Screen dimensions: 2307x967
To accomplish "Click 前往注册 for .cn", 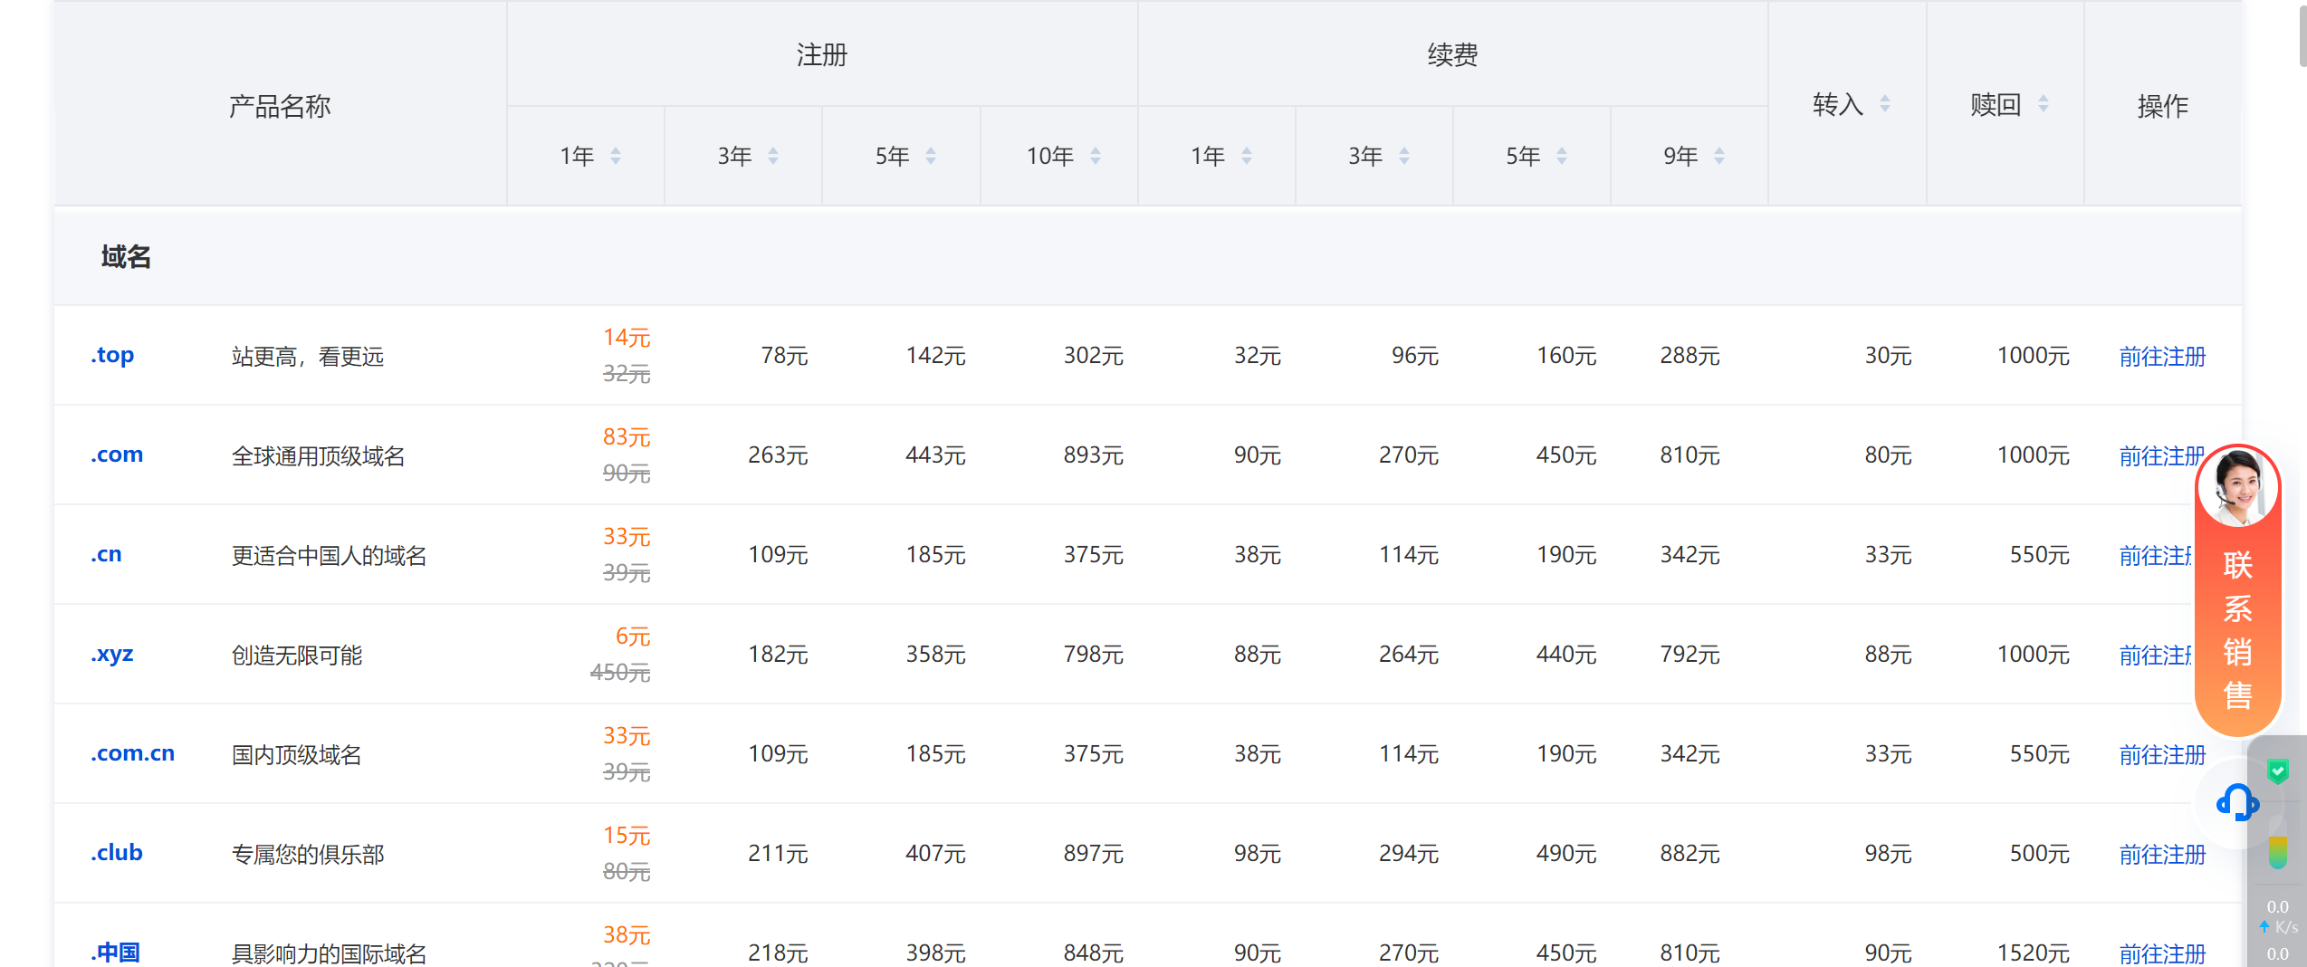I will coord(2156,555).
